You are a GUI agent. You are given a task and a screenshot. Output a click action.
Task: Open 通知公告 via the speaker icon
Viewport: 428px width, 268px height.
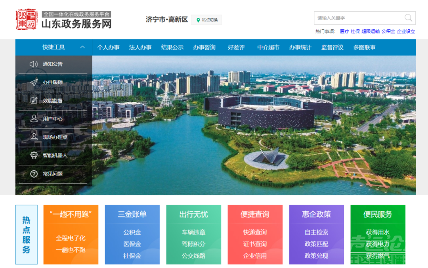click(x=34, y=63)
